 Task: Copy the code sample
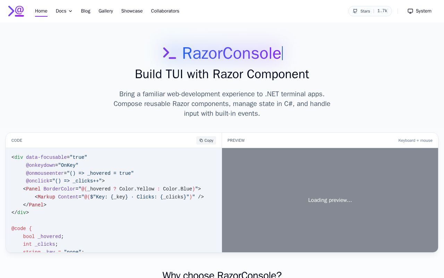coord(206,140)
